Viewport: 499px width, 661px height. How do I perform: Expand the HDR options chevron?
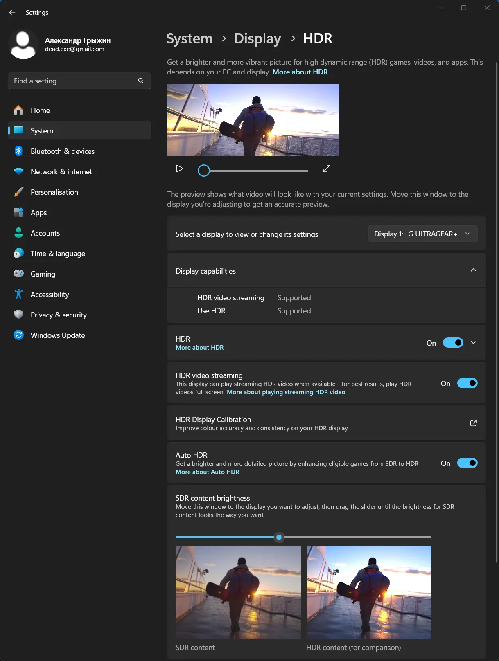pyautogui.click(x=473, y=343)
